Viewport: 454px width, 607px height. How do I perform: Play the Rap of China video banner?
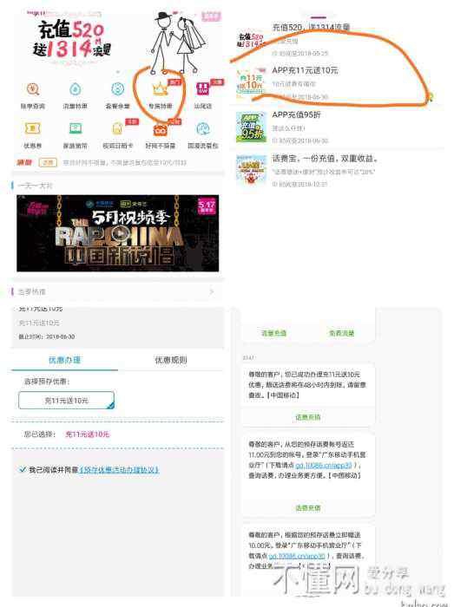click(x=118, y=233)
